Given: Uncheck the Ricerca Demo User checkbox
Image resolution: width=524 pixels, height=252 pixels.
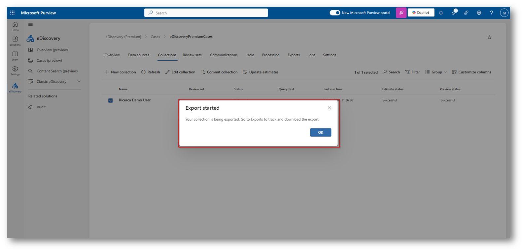Looking at the screenshot, I should pos(111,100).
